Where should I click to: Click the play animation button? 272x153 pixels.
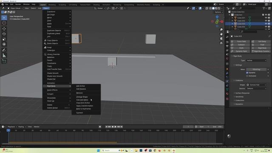tap(115, 127)
